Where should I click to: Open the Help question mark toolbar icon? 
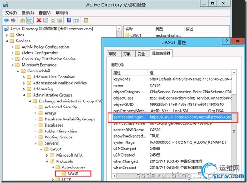(69, 20)
